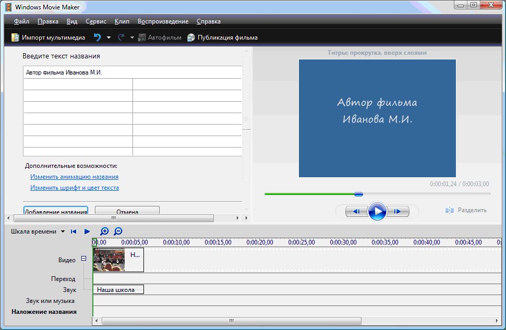This screenshot has height=330, width=506.
Task: Open the Воспроизведение menu
Action: point(163,21)
